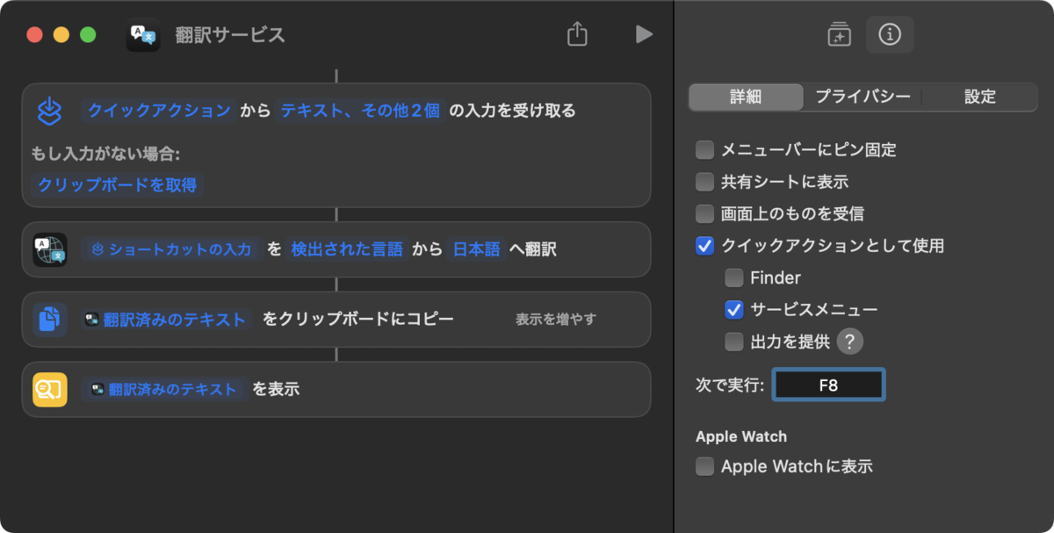The image size is (1054, 533).
Task: Switch to the 設定 tab
Action: click(979, 97)
